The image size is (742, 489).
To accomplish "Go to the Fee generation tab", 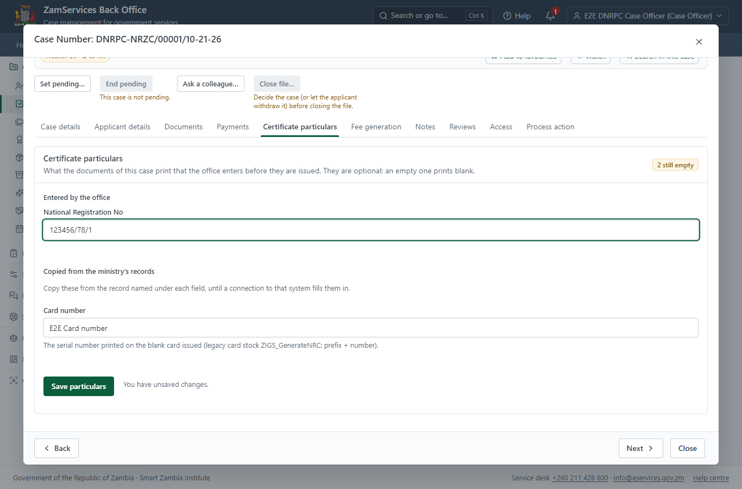I will click(376, 127).
